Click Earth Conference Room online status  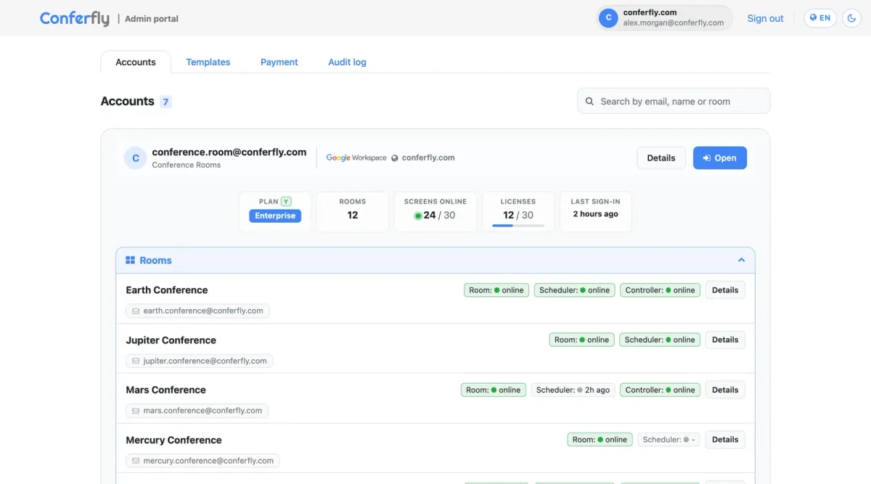tap(496, 290)
